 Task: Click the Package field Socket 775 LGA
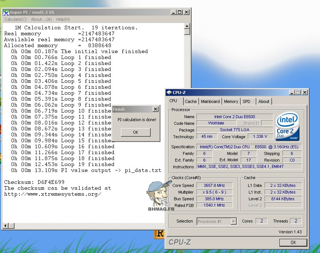235,130
